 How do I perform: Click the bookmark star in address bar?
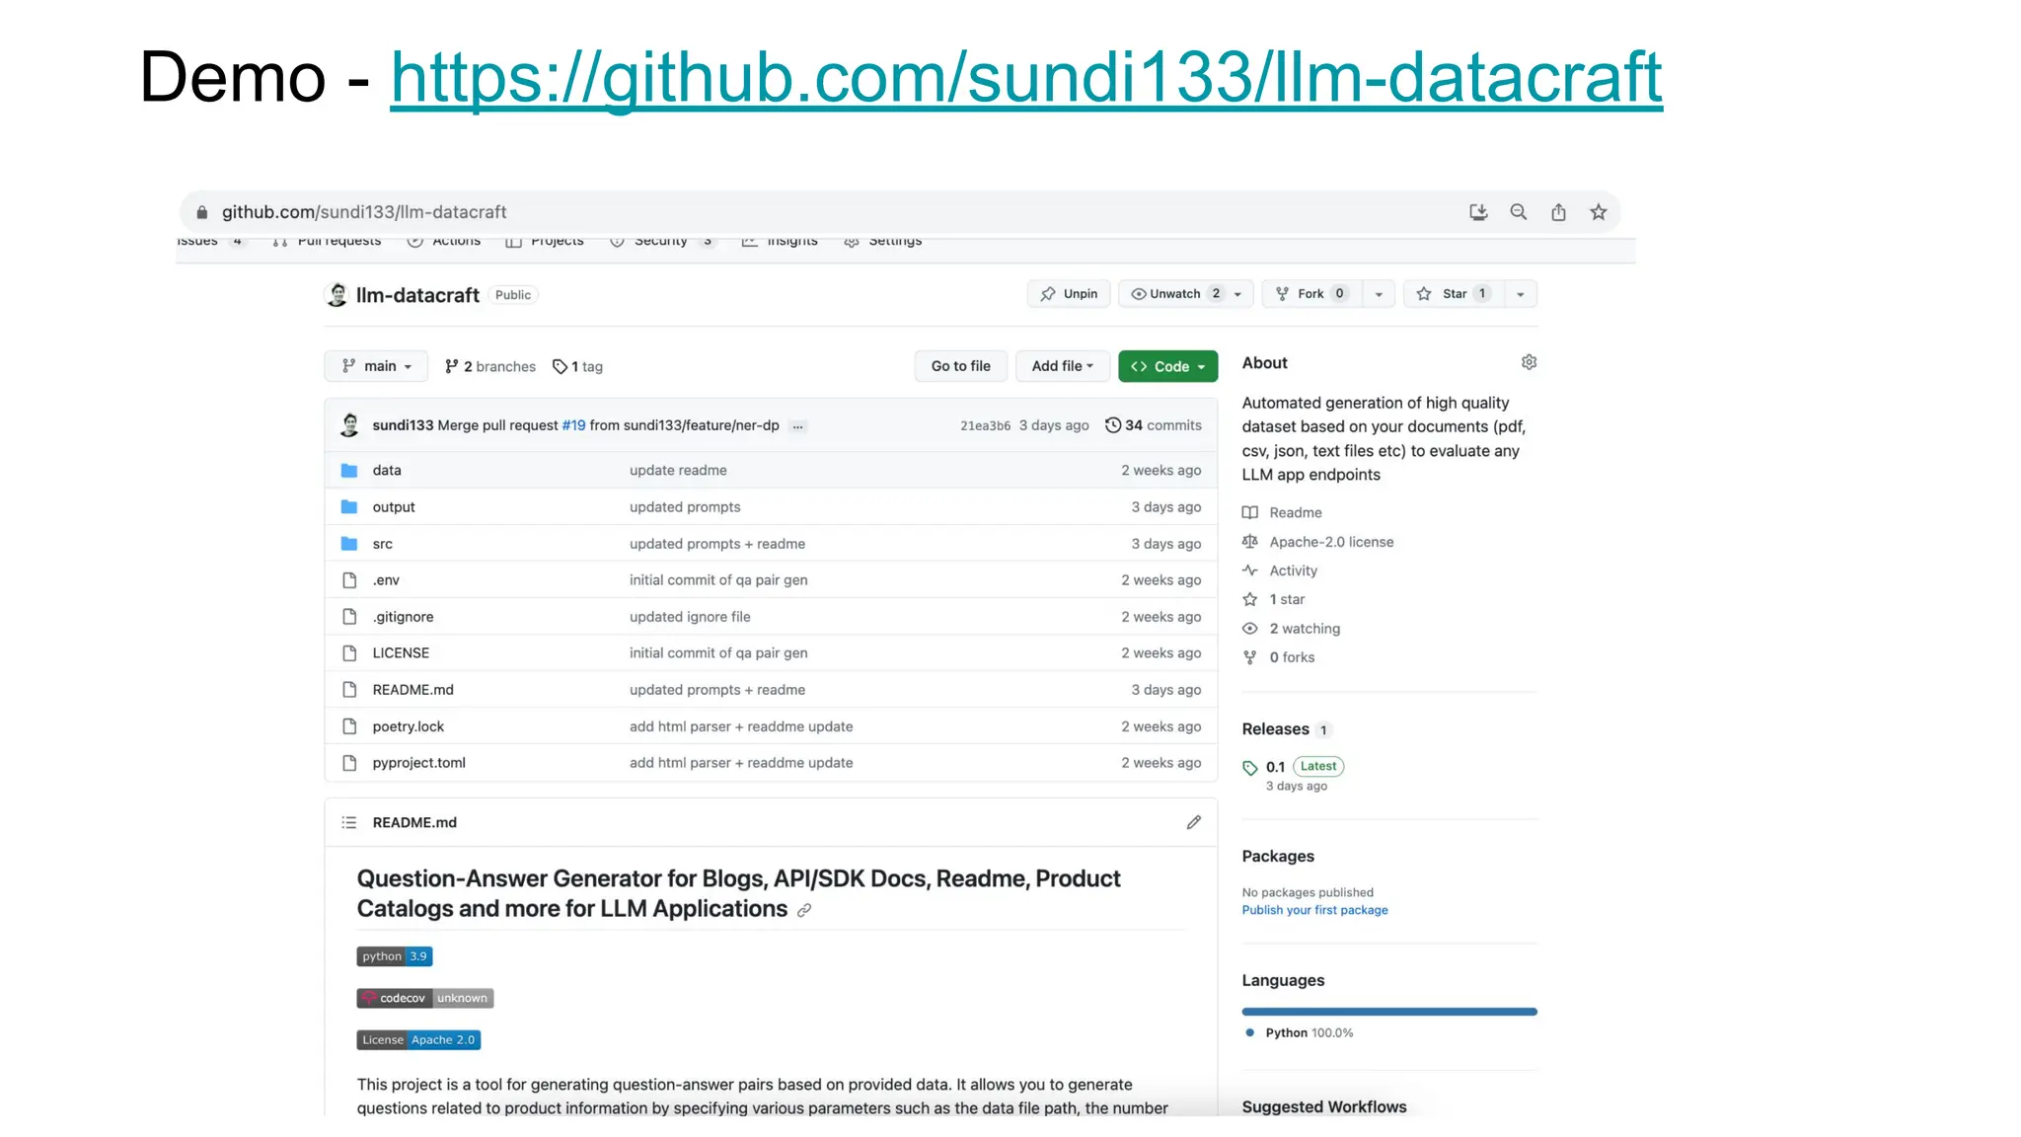pyautogui.click(x=1598, y=212)
